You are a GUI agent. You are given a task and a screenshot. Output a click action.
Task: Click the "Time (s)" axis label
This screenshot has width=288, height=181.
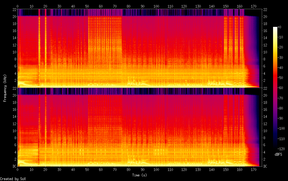pos(139,175)
